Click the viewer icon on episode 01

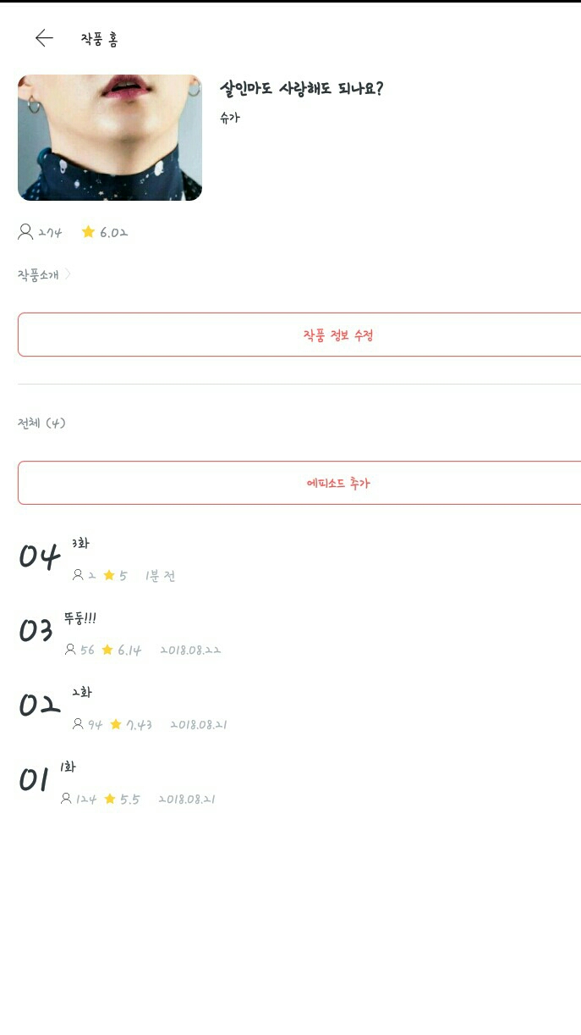coord(66,799)
